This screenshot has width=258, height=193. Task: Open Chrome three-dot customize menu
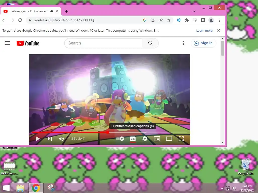point(219,20)
